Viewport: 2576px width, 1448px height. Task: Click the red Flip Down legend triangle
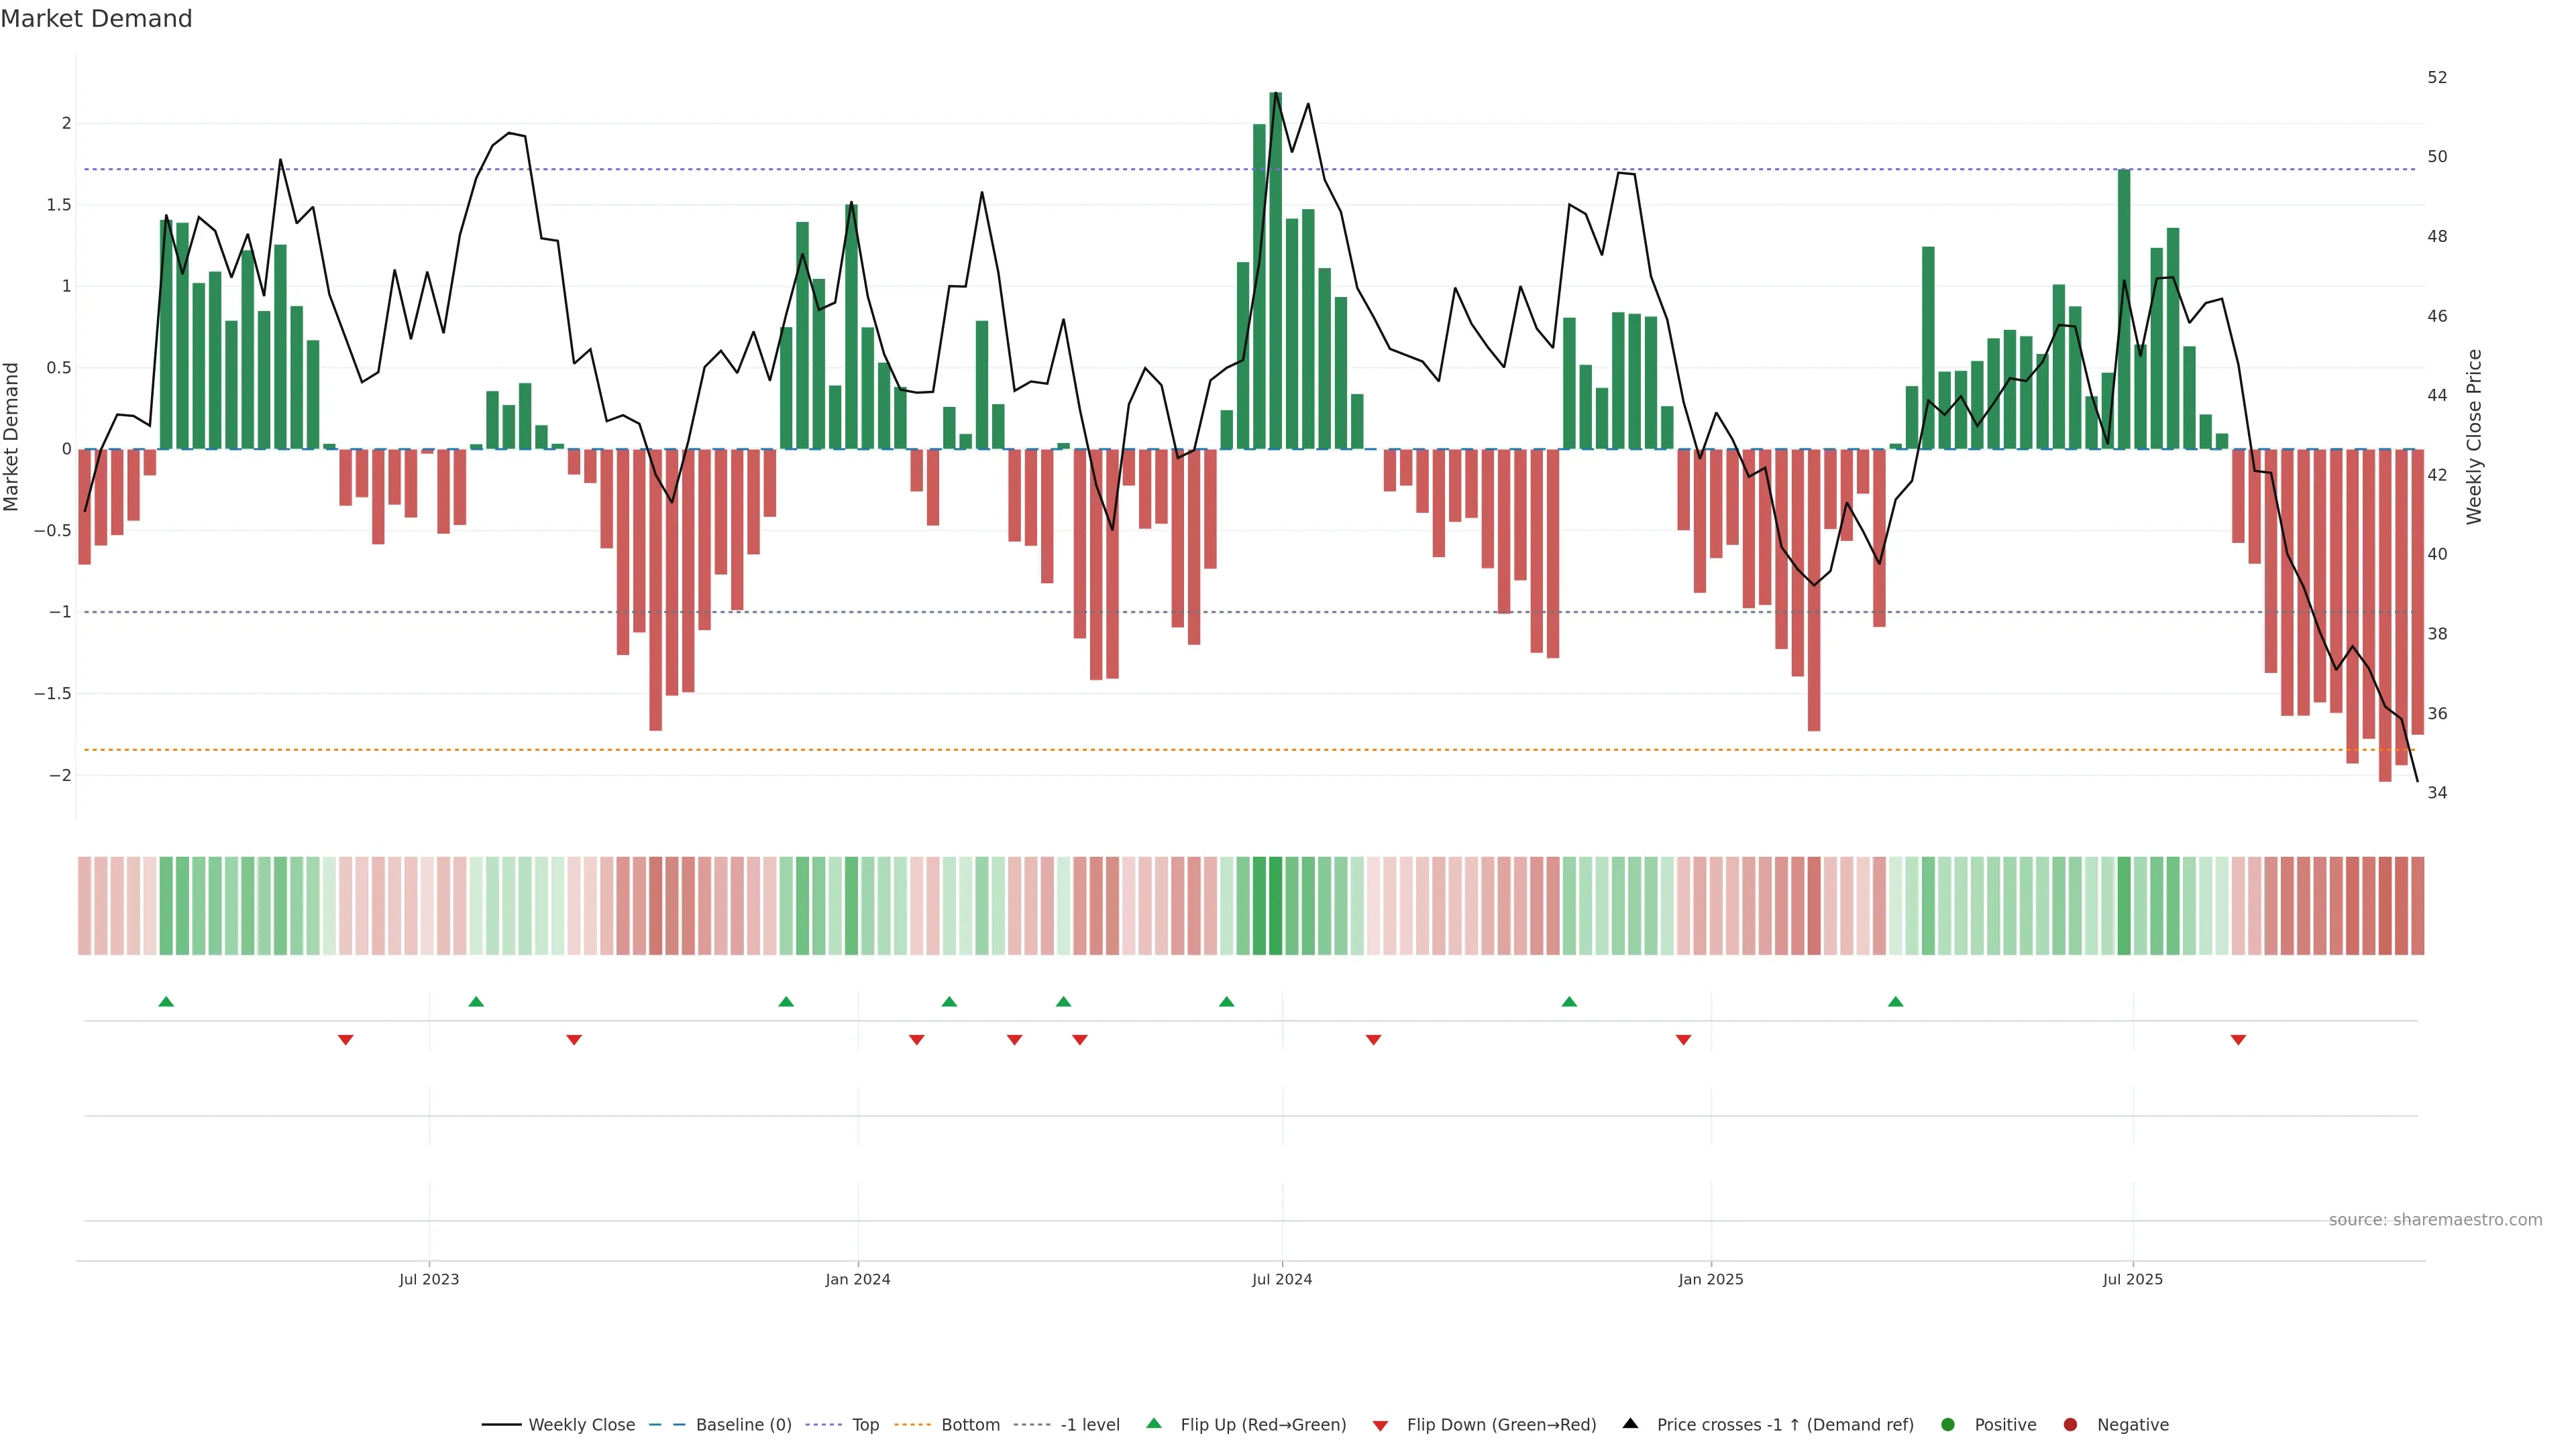pyautogui.click(x=1380, y=1425)
